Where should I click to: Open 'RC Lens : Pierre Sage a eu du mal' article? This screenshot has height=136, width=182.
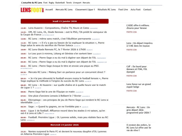point(62,62)
